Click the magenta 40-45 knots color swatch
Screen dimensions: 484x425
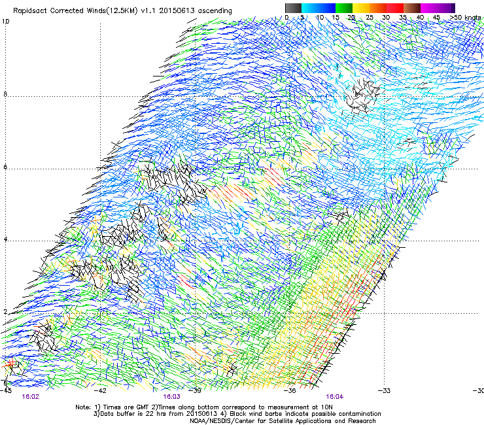click(429, 8)
